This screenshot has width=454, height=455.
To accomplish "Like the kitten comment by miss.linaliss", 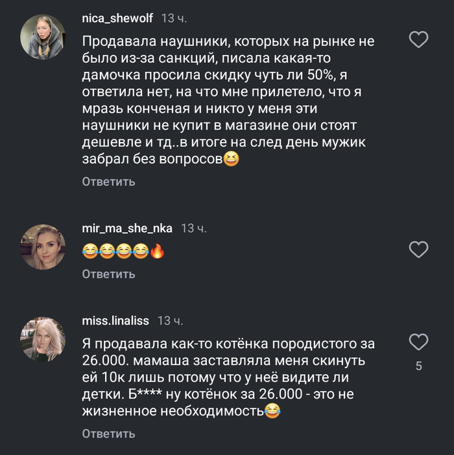I will [420, 342].
